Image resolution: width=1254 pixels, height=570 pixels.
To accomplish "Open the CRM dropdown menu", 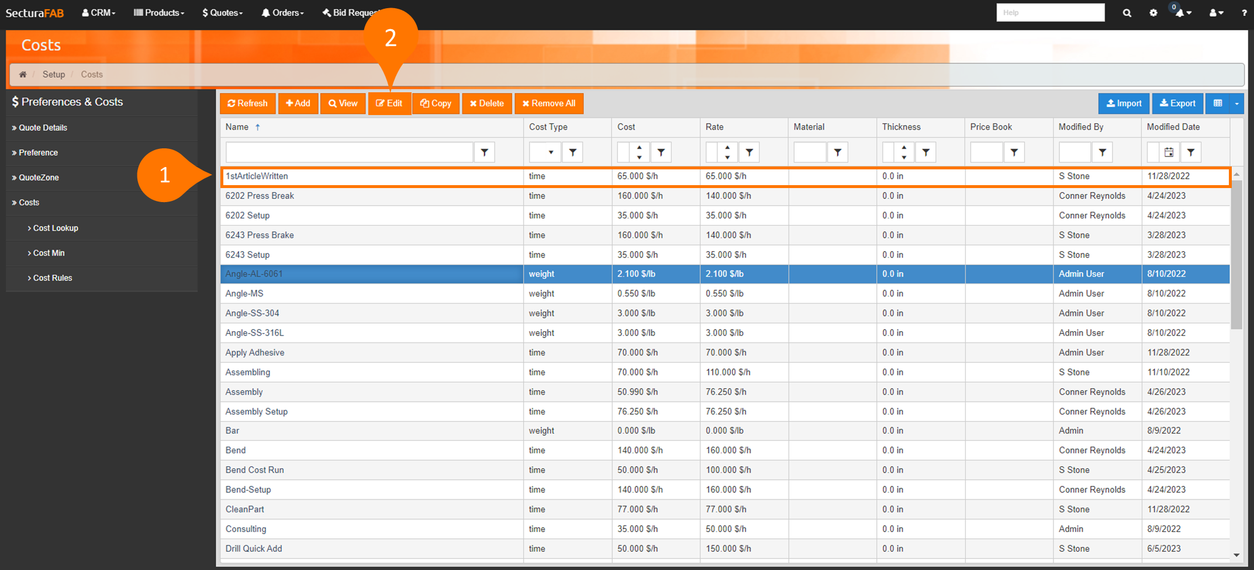I will coord(99,13).
